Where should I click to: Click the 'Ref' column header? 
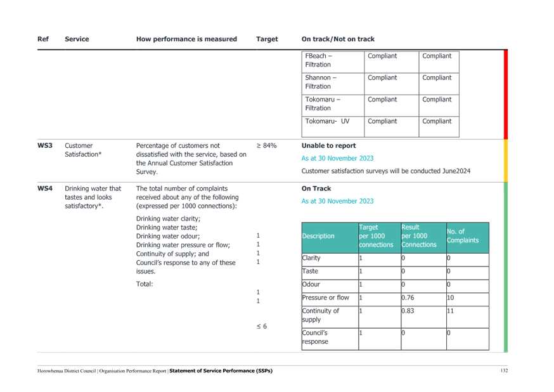[43, 39]
